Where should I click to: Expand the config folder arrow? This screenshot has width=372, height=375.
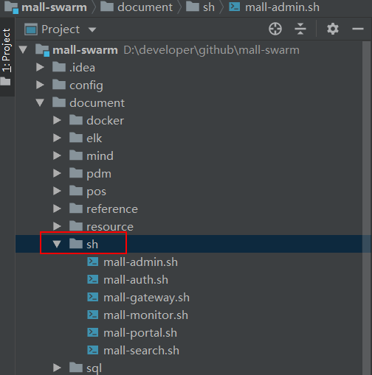tap(40, 85)
